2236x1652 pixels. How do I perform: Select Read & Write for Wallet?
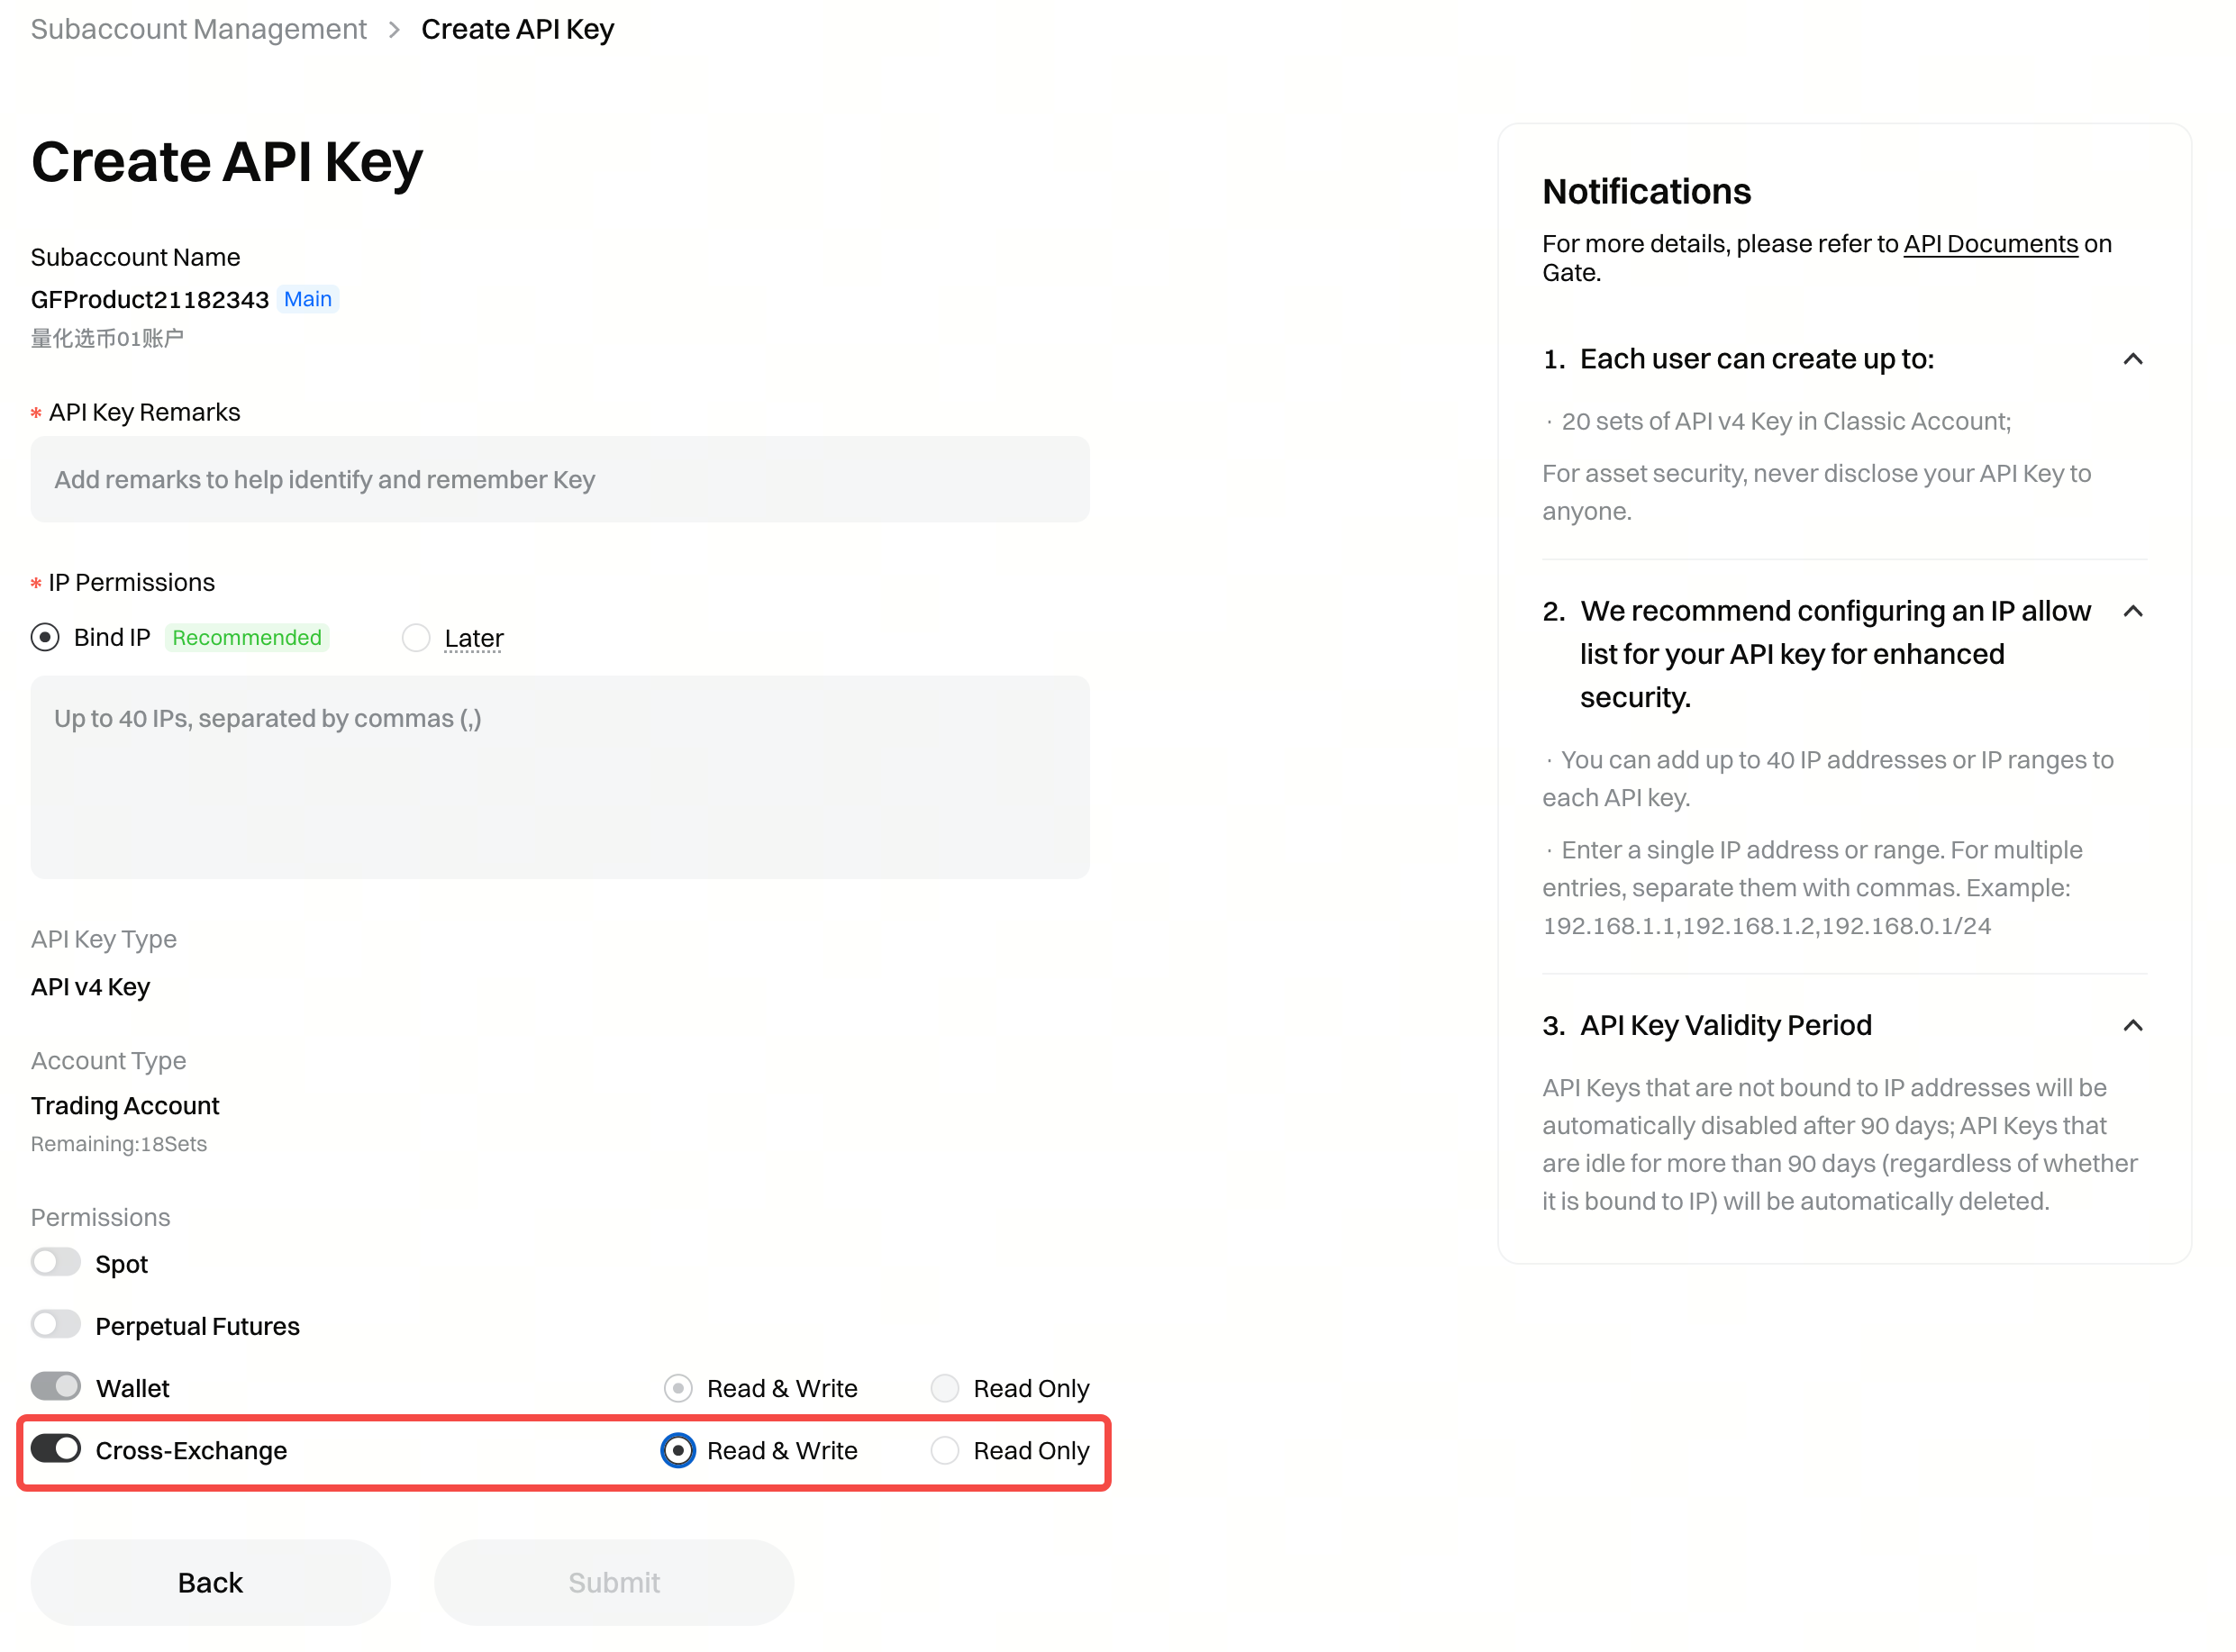tap(678, 1388)
